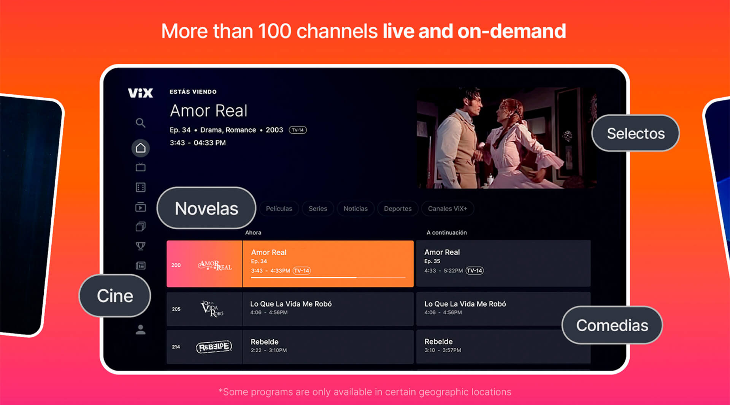Click the ViX logo
Screen dimensions: 730x405
tap(140, 93)
